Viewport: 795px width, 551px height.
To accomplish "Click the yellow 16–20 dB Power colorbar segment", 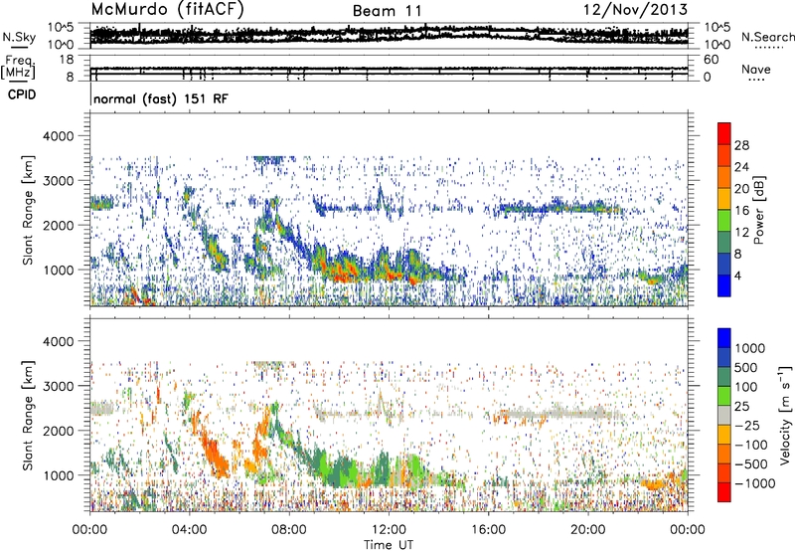I will coord(724,199).
